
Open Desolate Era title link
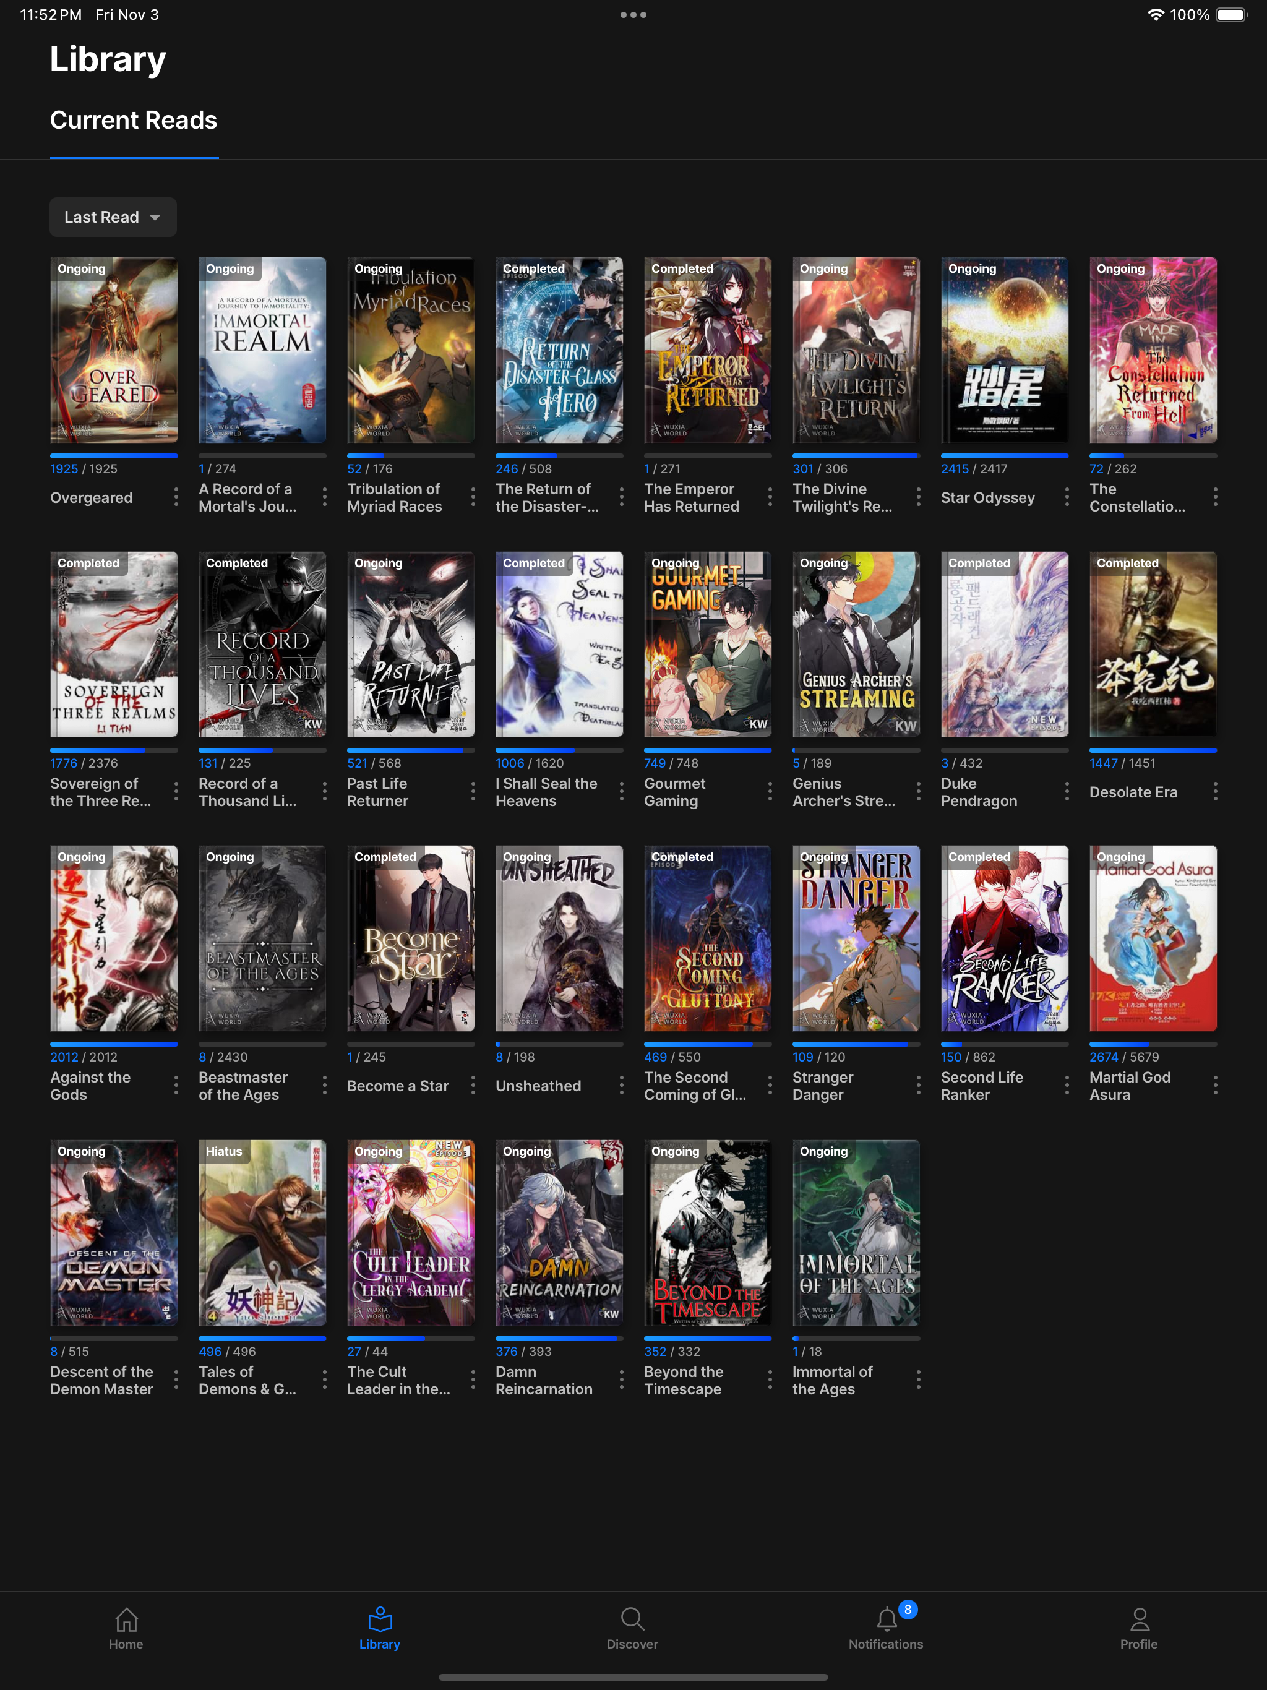click(1133, 792)
